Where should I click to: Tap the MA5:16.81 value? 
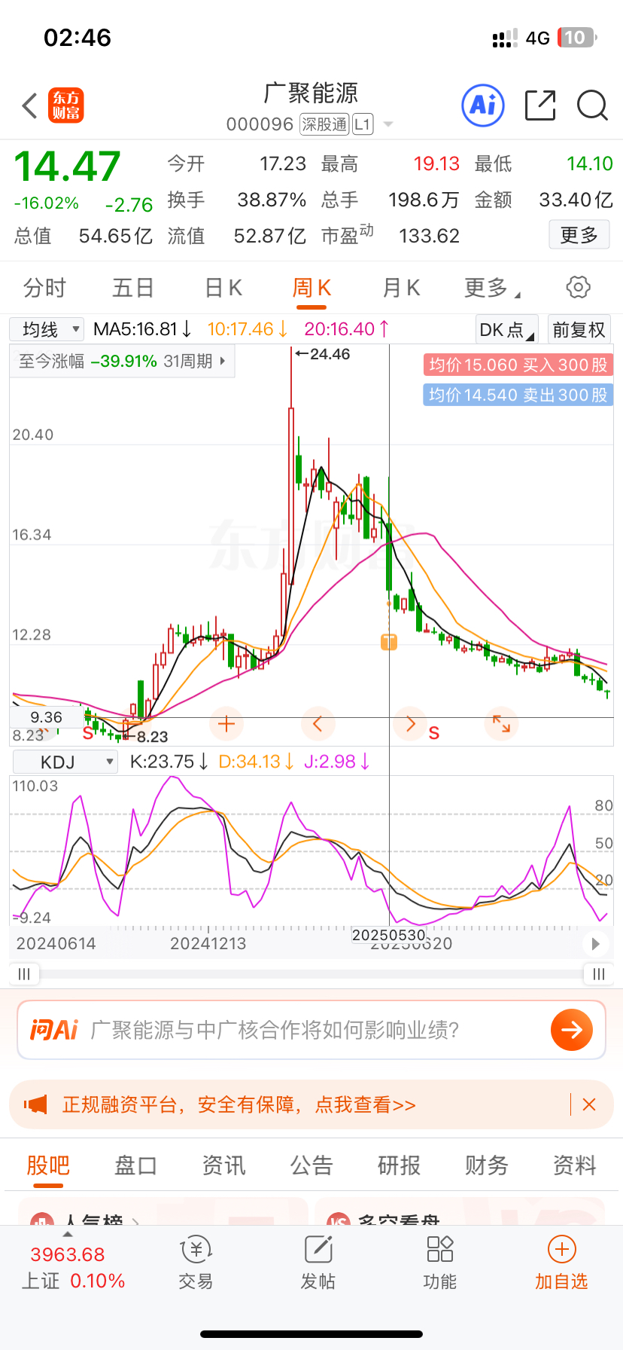click(143, 329)
